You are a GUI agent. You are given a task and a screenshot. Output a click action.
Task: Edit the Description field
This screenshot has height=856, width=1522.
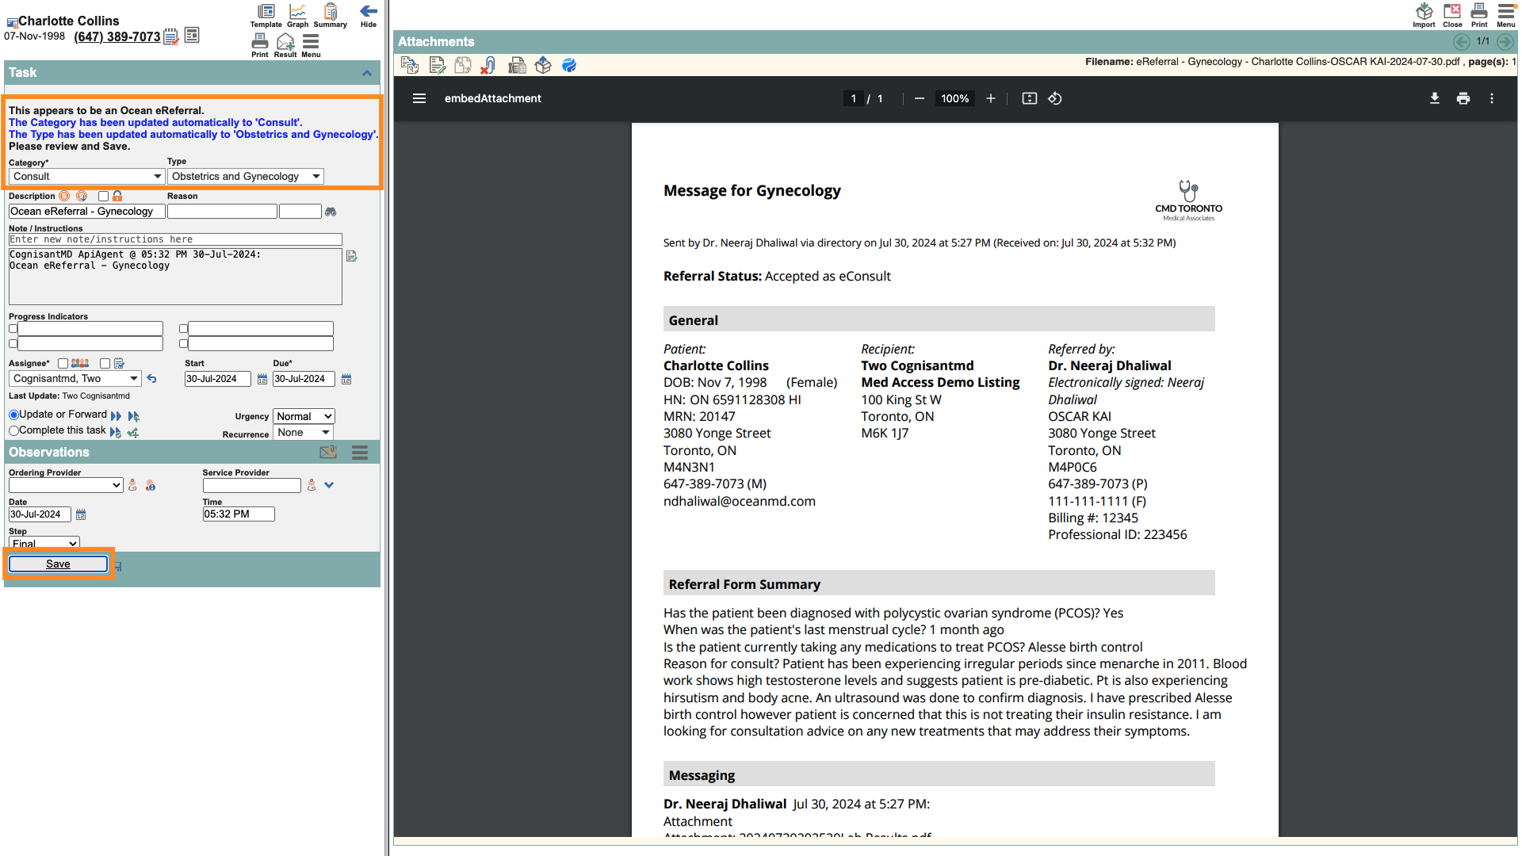coord(86,211)
